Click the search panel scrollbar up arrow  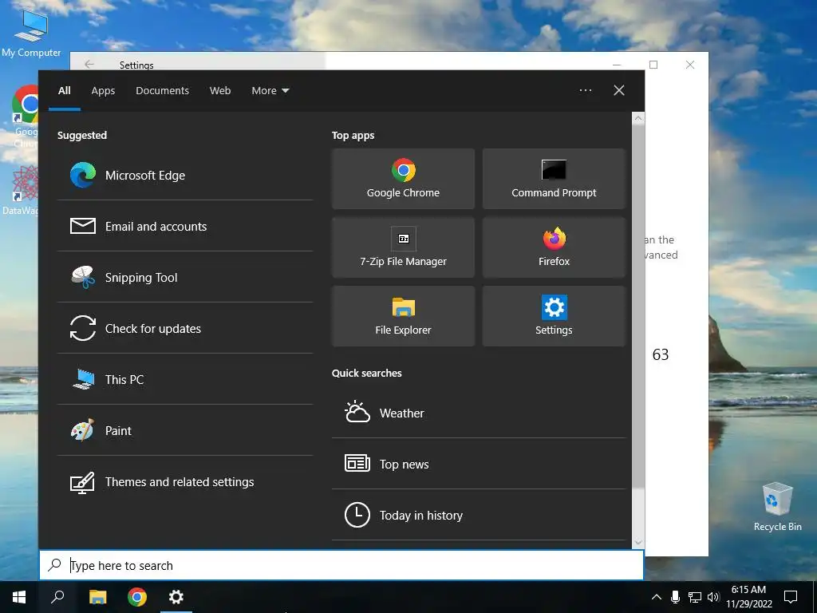point(638,118)
